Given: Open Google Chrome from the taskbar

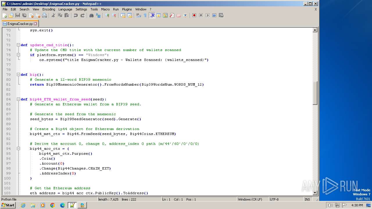Looking at the screenshot, I should pyautogui.click(x=53, y=205).
